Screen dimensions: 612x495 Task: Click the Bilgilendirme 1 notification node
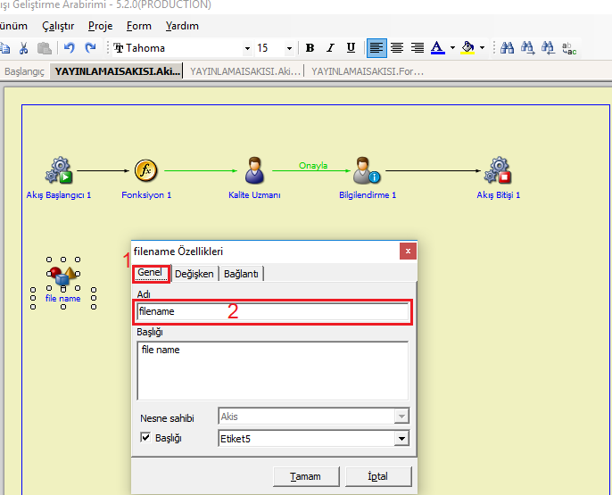[x=366, y=170]
